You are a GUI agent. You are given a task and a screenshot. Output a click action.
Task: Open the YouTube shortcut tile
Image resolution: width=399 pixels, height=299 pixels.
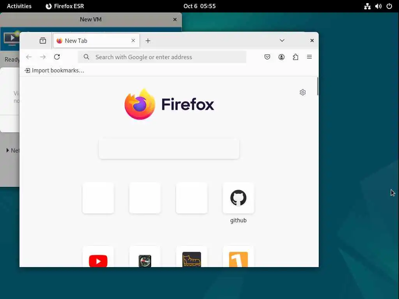98,256
